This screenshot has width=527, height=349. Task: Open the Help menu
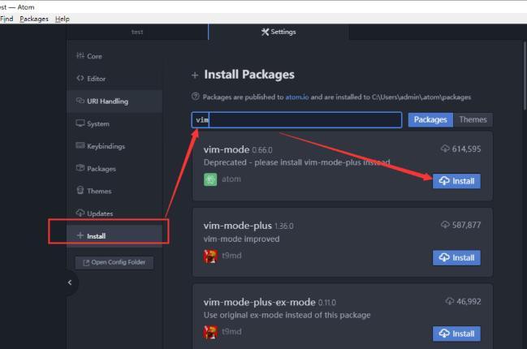(63, 19)
